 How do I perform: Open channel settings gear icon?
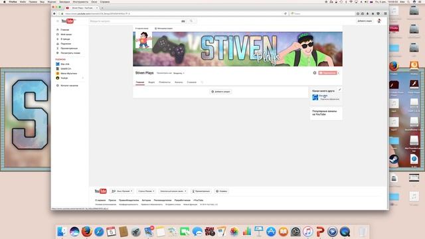point(315,73)
